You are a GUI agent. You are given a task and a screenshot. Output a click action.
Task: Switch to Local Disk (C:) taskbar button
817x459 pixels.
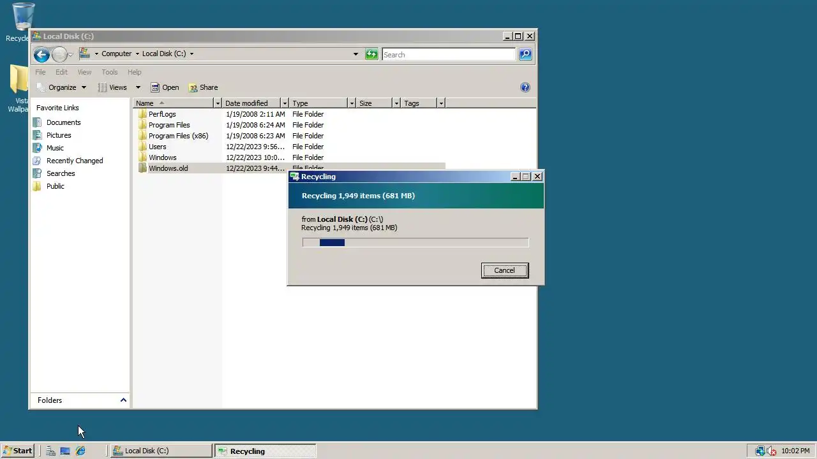pyautogui.click(x=161, y=451)
